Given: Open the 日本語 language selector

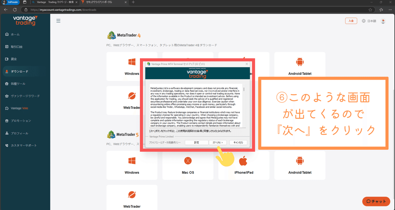Looking at the screenshot, I should pyautogui.click(x=369, y=21).
